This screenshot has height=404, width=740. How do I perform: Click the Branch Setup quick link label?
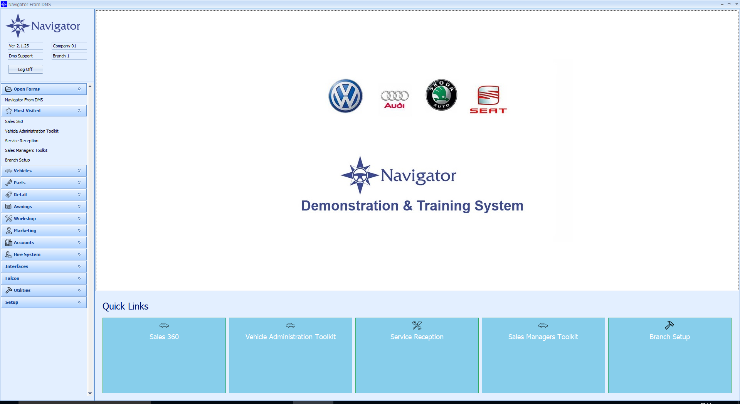pyautogui.click(x=669, y=337)
